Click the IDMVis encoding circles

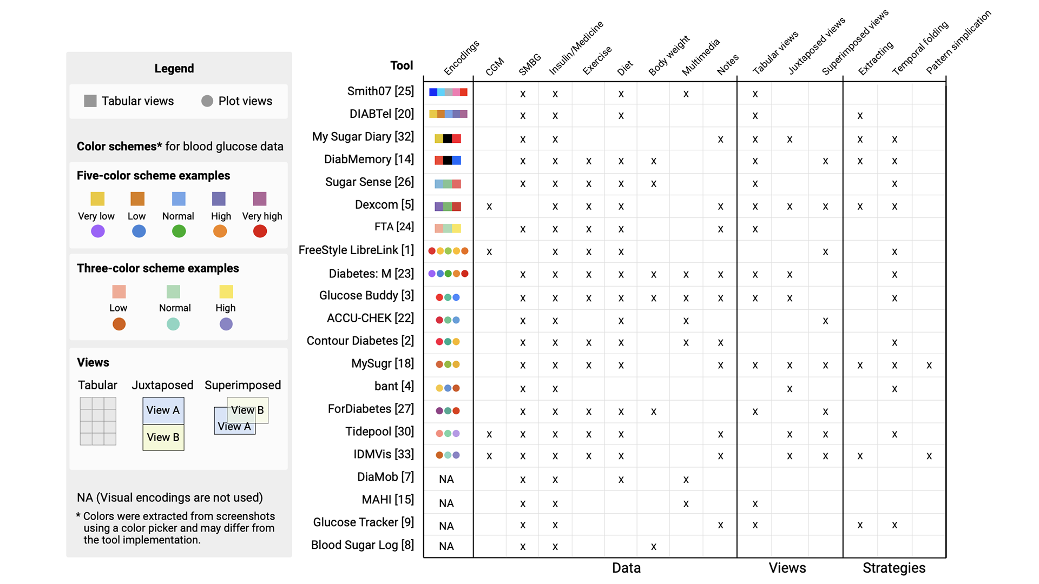tap(448, 455)
